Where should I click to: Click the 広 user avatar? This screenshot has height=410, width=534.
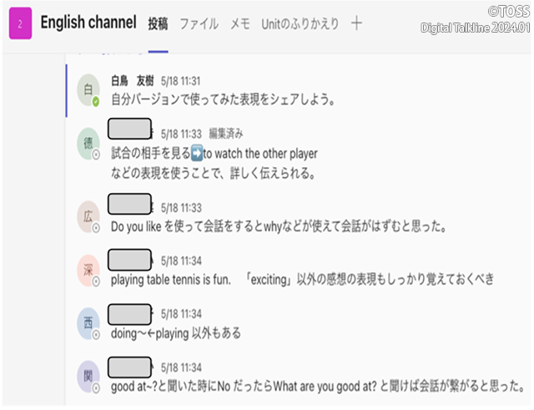coord(87,215)
